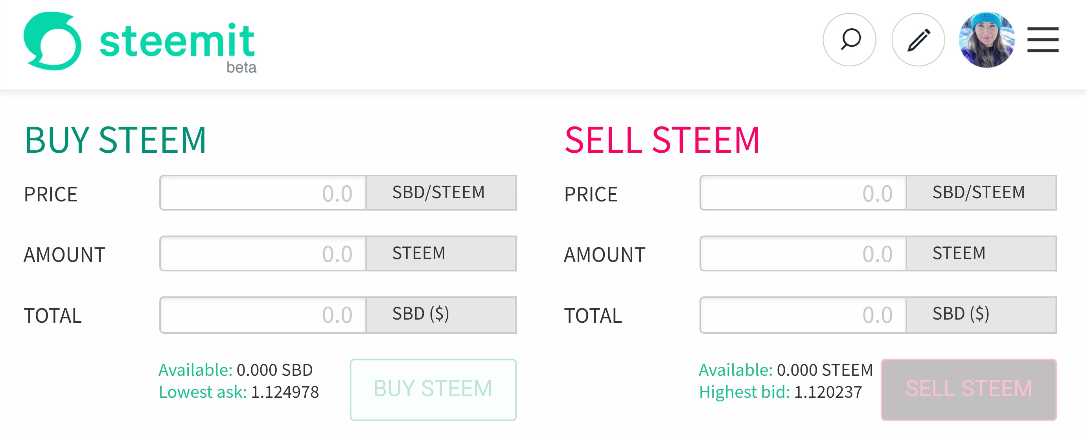Image resolution: width=1086 pixels, height=435 pixels.
Task: Open the hamburger menu
Action: [x=1043, y=40]
